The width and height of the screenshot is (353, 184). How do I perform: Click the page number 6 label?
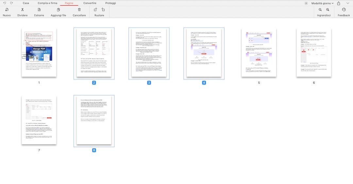(314, 83)
